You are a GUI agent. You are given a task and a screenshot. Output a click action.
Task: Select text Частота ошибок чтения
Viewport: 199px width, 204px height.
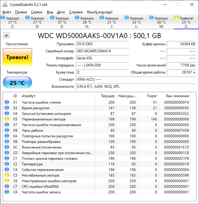tap(41, 102)
